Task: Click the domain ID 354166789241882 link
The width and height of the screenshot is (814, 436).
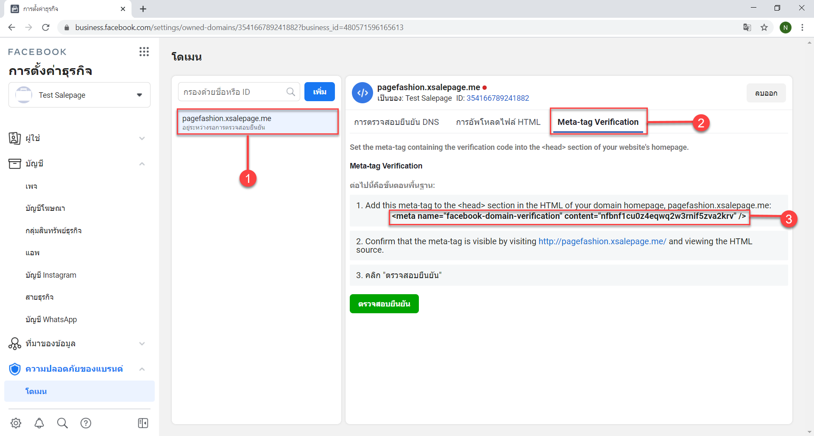Action: [x=498, y=98]
